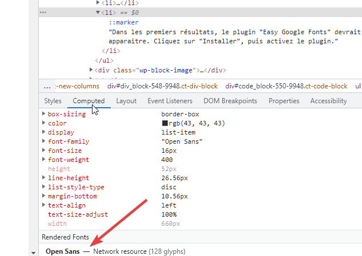Select div#code_block-550-9948 in the breadcrumb
Image resolution: width=362 pixels, height=256 pixels.
pyautogui.click(x=286, y=86)
